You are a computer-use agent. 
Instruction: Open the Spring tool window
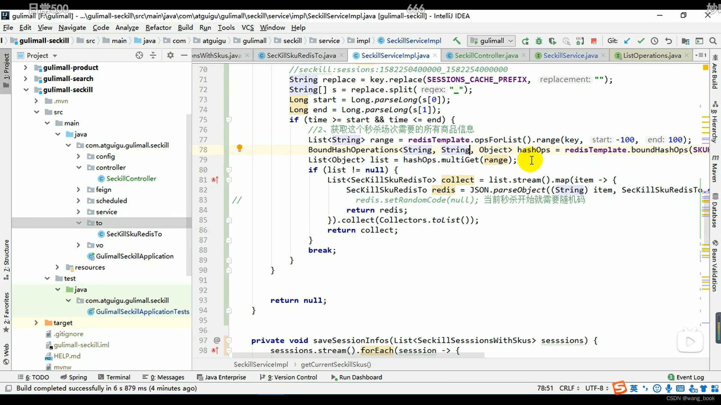[x=74, y=377]
